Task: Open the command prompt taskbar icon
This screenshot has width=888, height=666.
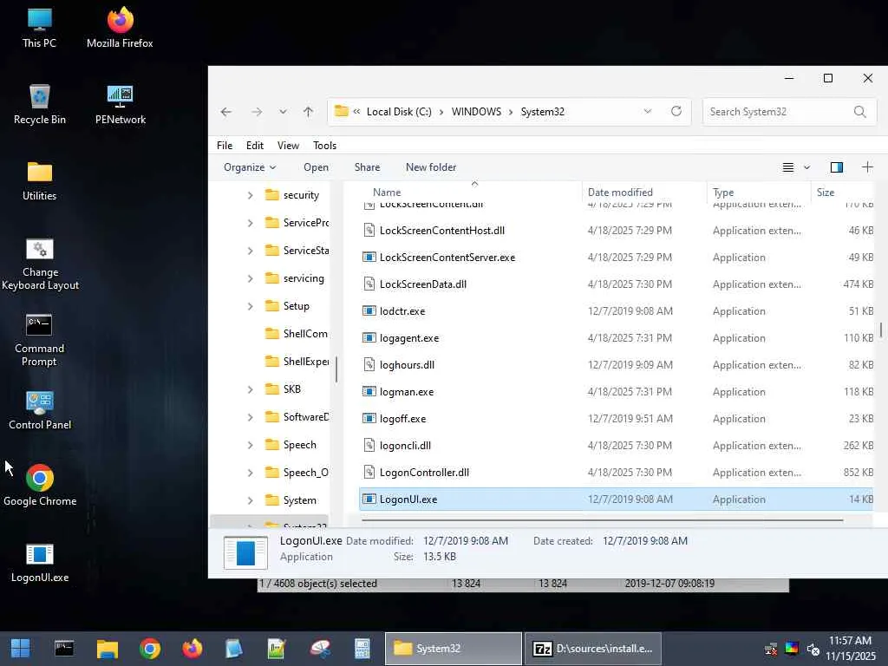Action: pos(64,649)
